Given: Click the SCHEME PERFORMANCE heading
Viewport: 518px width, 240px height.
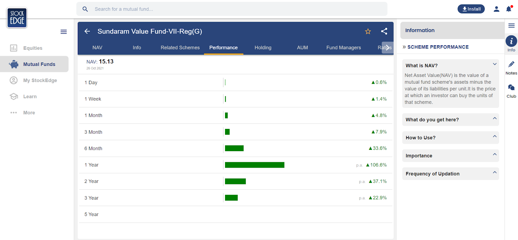Looking at the screenshot, I should coord(438,47).
